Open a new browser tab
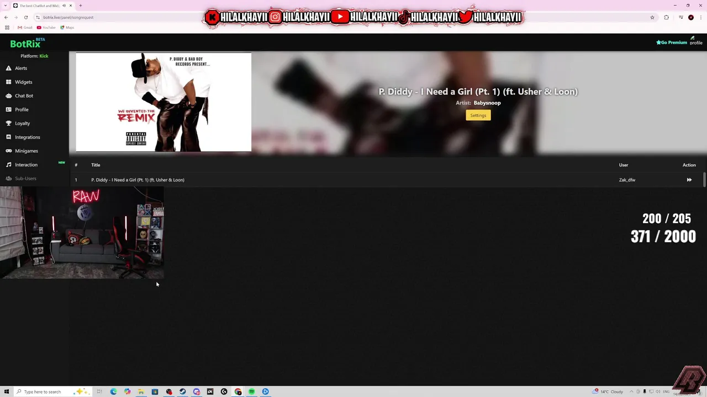Image resolution: width=707 pixels, height=397 pixels. (x=81, y=6)
